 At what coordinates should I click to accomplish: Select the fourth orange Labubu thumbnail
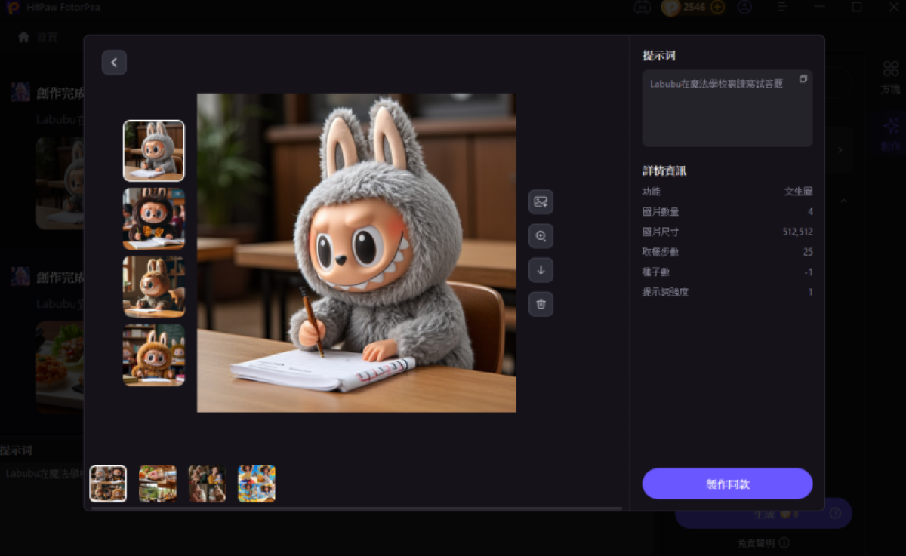pos(154,355)
